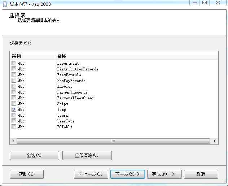The image size is (228, 186).
Task: Select the PersonalFeesGrant table name
Action: (76, 98)
